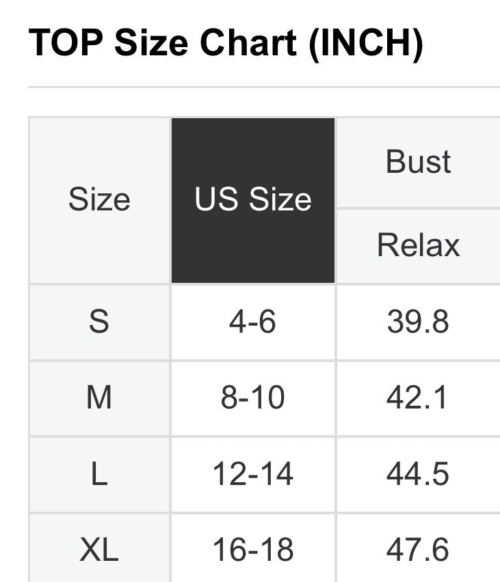
Task: Click the S size row label
Action: tap(99, 322)
